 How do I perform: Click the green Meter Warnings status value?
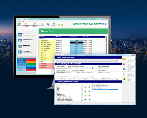31,64
